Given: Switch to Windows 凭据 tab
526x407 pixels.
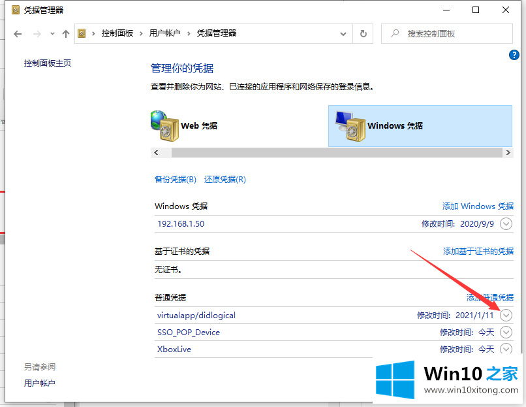Looking at the screenshot, I should pyautogui.click(x=420, y=126).
